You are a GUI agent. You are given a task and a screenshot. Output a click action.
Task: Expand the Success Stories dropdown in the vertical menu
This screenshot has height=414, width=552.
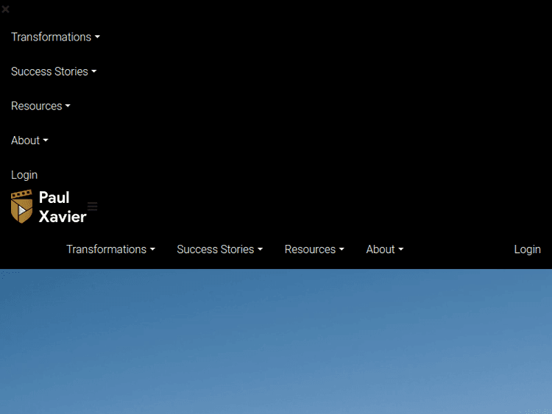click(49, 71)
